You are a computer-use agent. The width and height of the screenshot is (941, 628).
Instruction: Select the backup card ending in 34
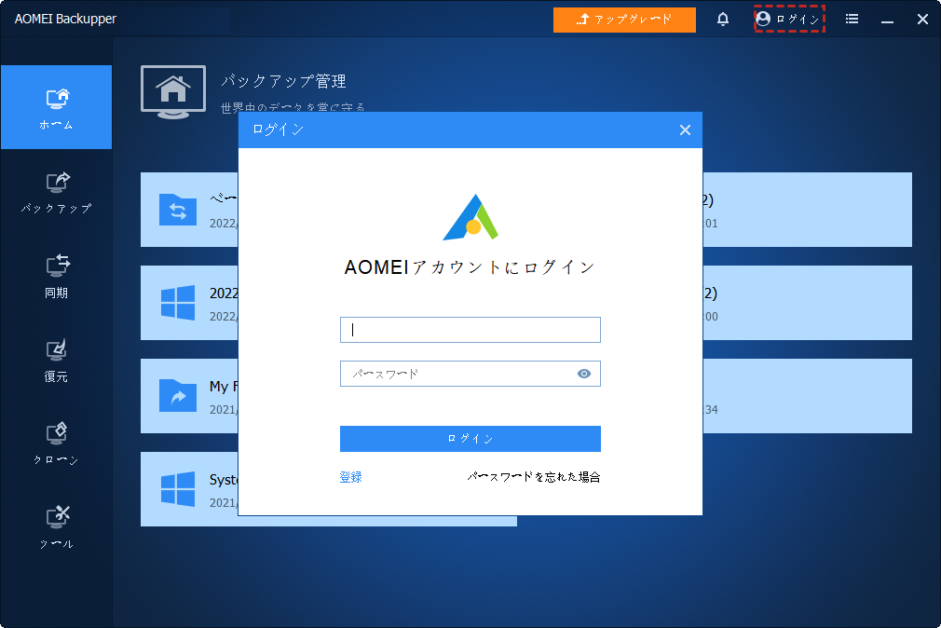[x=807, y=396]
